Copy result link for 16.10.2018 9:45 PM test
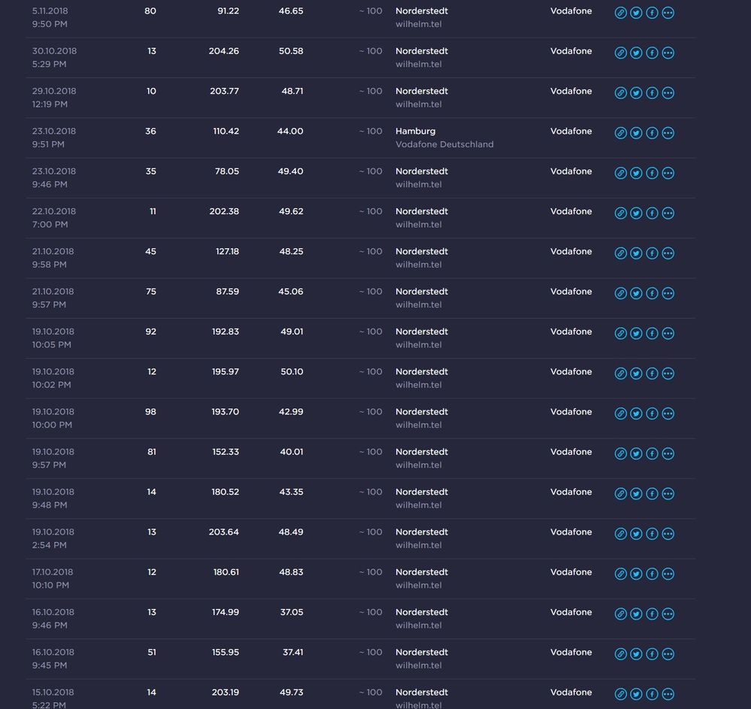Viewport: 751px width, 709px height. point(621,654)
